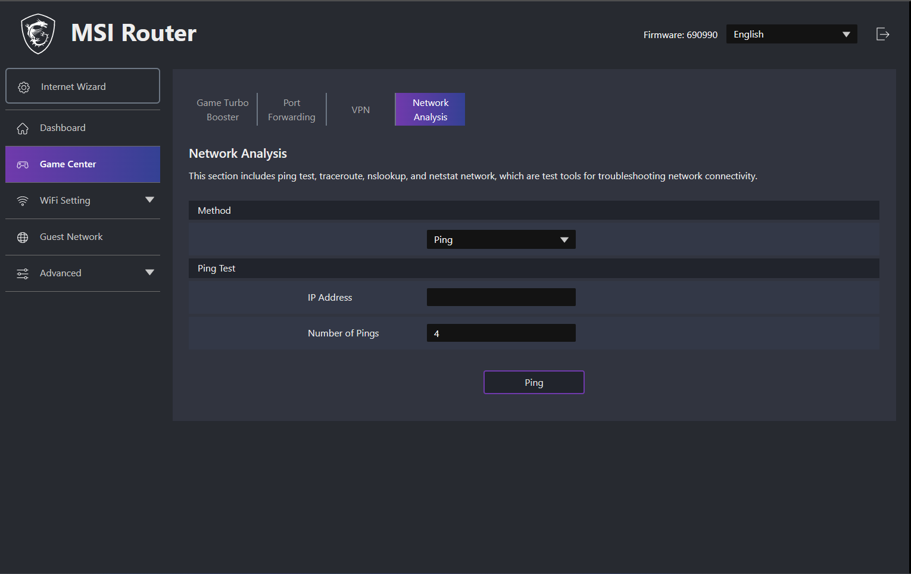
Task: Click the Number of Pings field
Action: pos(501,333)
